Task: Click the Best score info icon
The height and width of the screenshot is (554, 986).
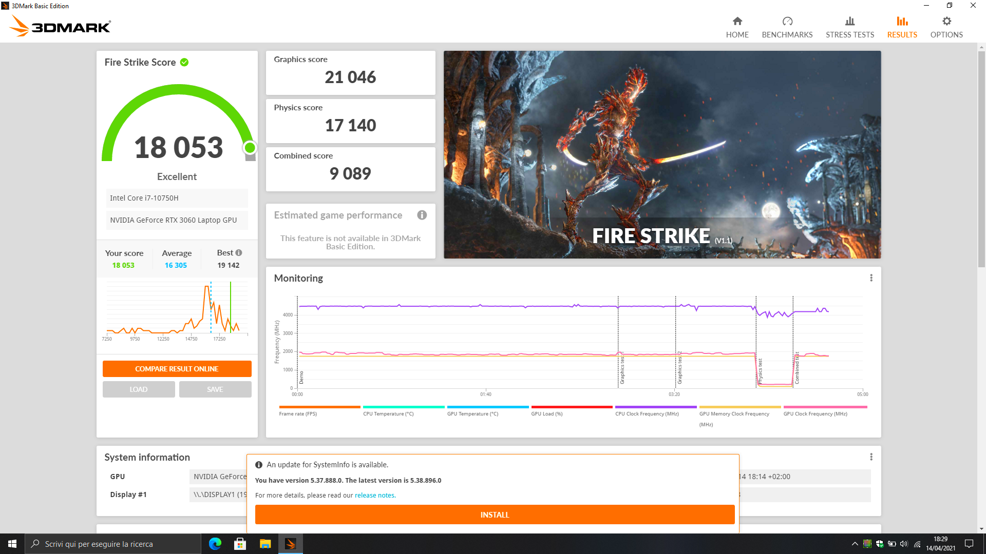Action: [239, 252]
